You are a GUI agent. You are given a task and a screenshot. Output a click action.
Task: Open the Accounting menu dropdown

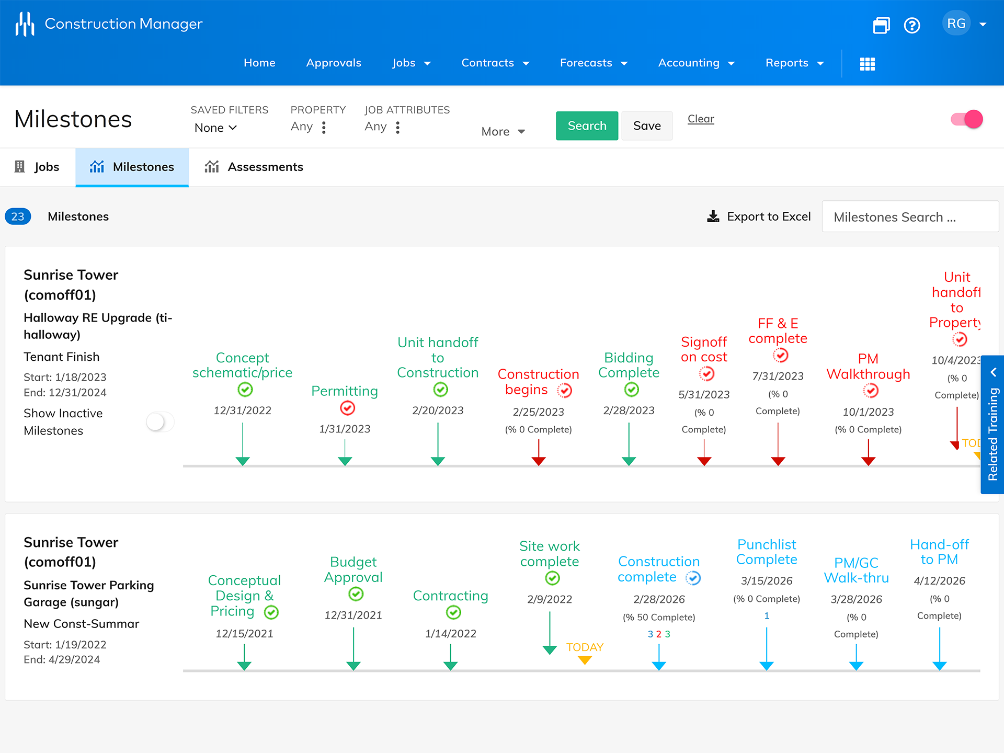[696, 63]
